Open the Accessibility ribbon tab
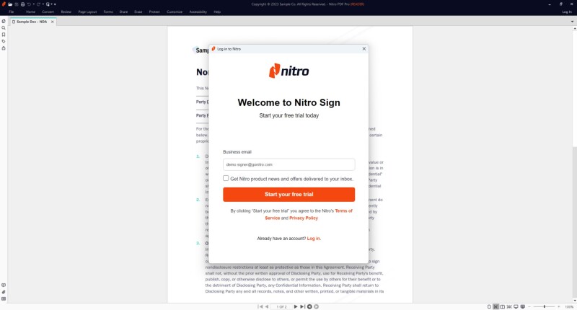 click(198, 12)
